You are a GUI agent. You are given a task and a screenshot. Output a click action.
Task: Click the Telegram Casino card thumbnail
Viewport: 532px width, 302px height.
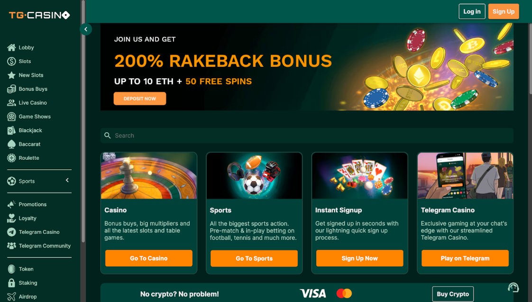pyautogui.click(x=465, y=175)
